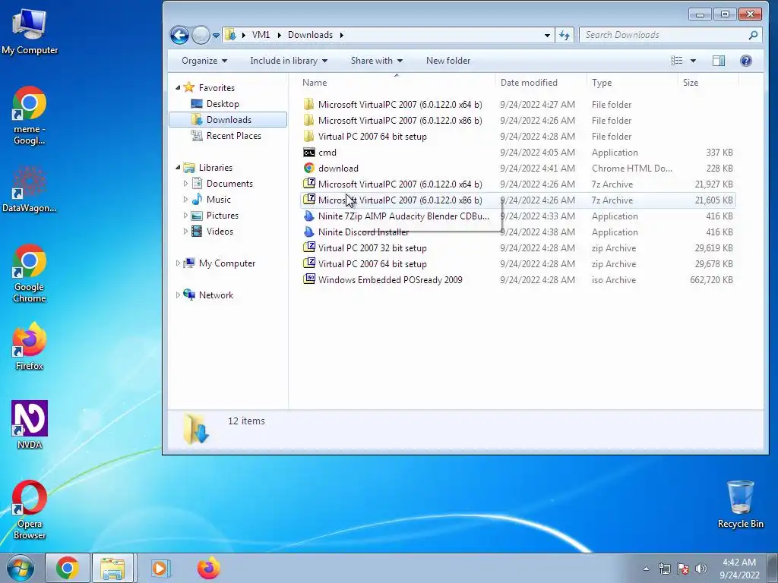The height and width of the screenshot is (583, 778).
Task: Select the Virtual PC 2007 64 bit setup zip archive
Action: tap(517, 263)
